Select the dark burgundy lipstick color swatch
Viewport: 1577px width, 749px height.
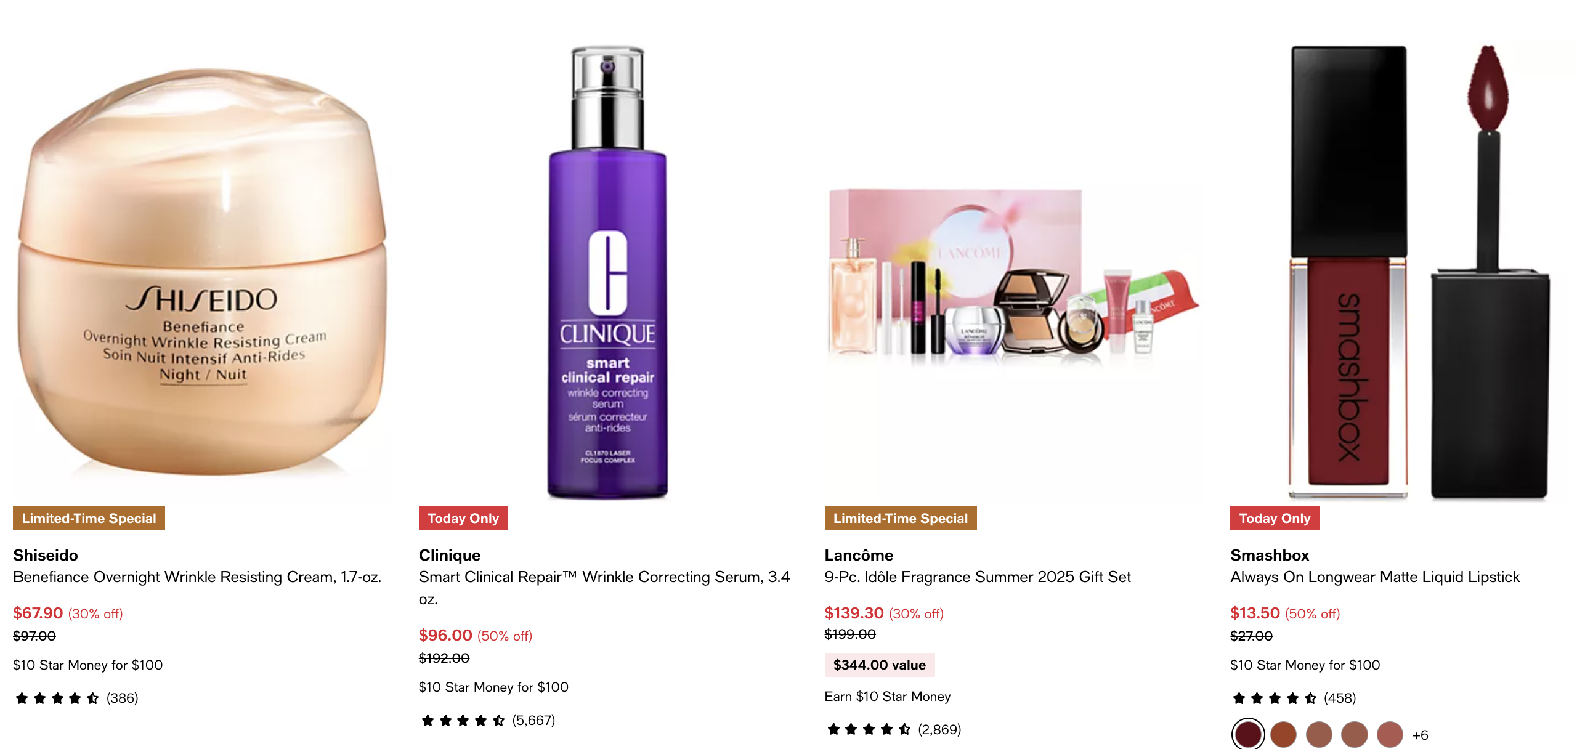1248,734
